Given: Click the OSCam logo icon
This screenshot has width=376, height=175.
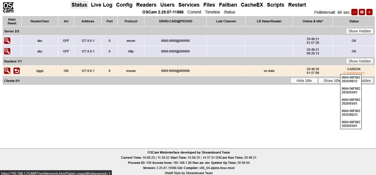Looking at the screenshot, I should click(8, 7).
